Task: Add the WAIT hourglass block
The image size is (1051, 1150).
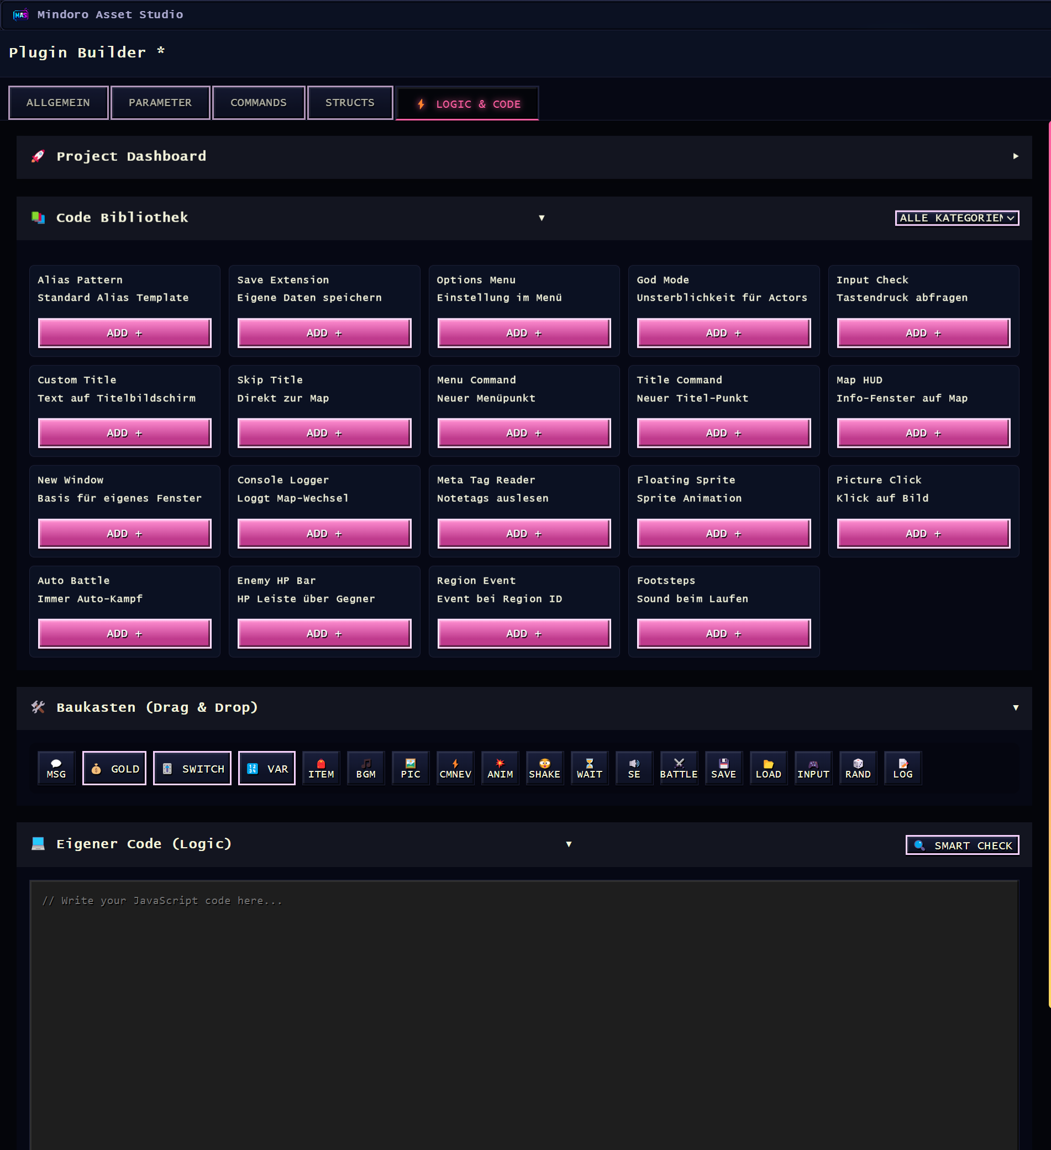Action: click(x=590, y=768)
